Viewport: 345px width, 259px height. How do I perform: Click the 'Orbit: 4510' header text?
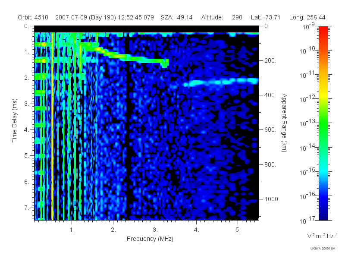point(33,17)
